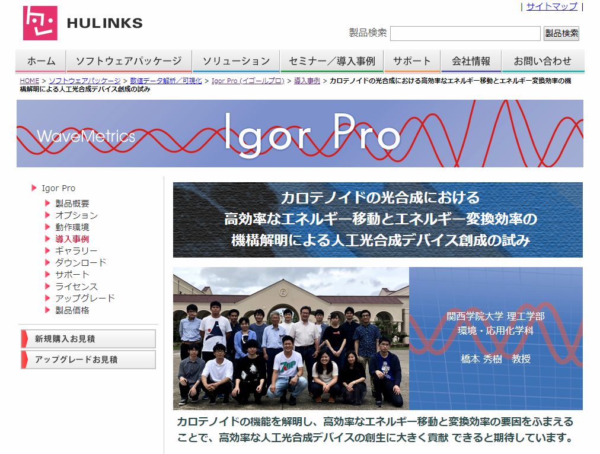Screen dimensions: 600x454
Task: Click the WaveMetrics Igor Pro banner
Action: click(x=299, y=134)
